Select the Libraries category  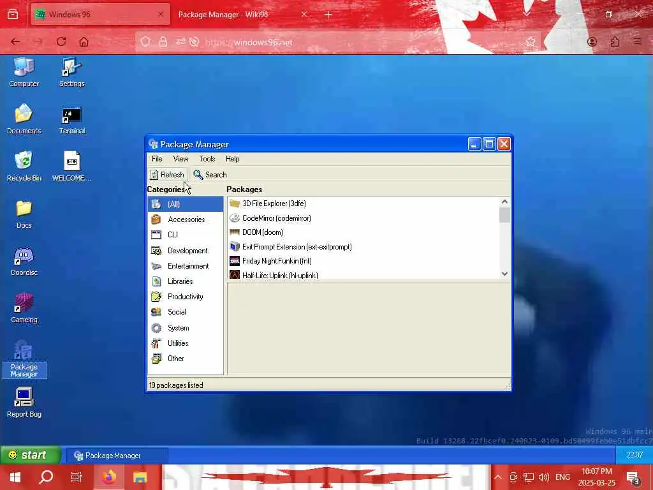186,281
